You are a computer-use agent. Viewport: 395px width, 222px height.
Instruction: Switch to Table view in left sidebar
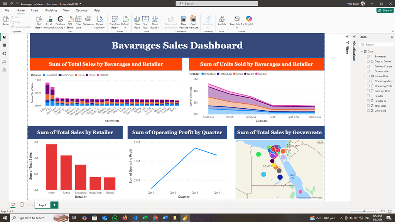(5, 45)
